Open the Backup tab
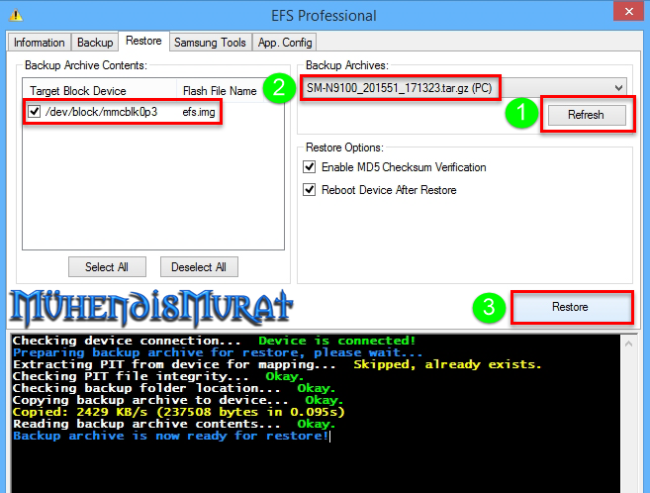The image size is (650, 493). 95,43
